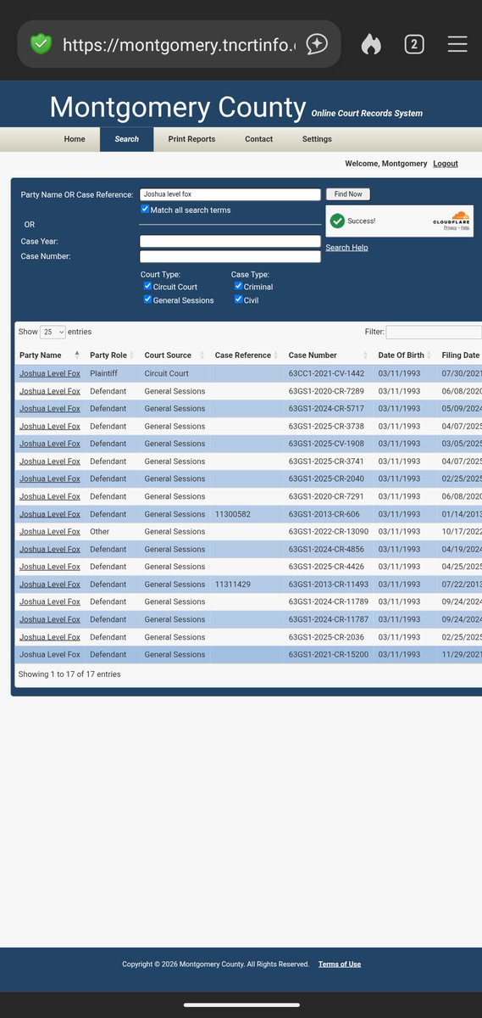This screenshot has height=1018, width=482.
Task: Open the Search Help link
Action: click(x=346, y=248)
